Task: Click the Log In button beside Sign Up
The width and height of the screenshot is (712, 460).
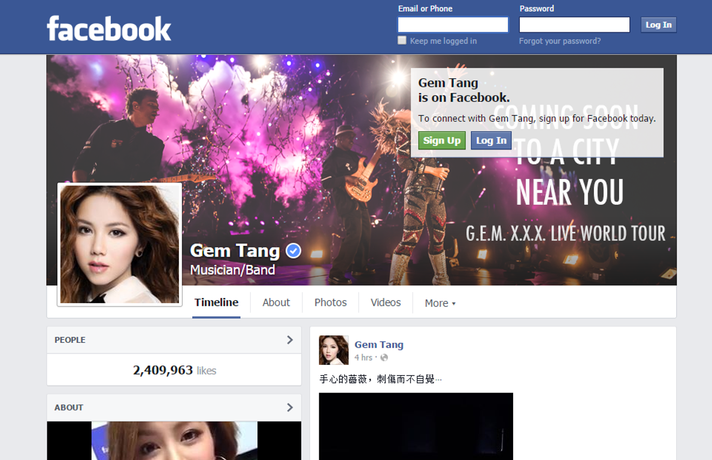Action: [491, 140]
